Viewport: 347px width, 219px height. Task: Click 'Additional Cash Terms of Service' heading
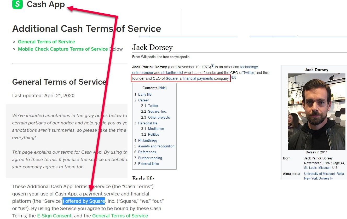pos(86,29)
